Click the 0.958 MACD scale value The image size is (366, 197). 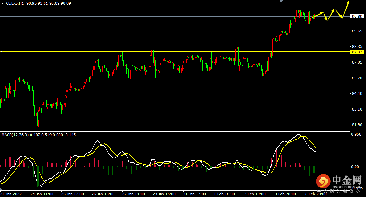pyautogui.click(x=356, y=134)
